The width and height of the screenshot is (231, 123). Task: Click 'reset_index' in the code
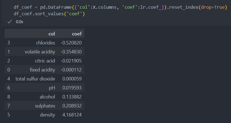[x=184, y=7]
